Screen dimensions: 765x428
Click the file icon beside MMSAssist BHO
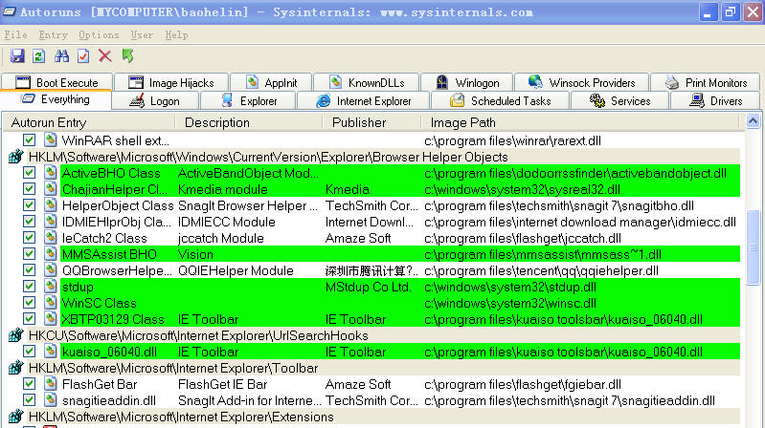50,254
